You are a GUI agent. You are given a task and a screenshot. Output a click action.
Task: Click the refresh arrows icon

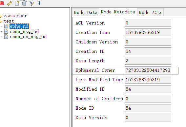[9, 3]
